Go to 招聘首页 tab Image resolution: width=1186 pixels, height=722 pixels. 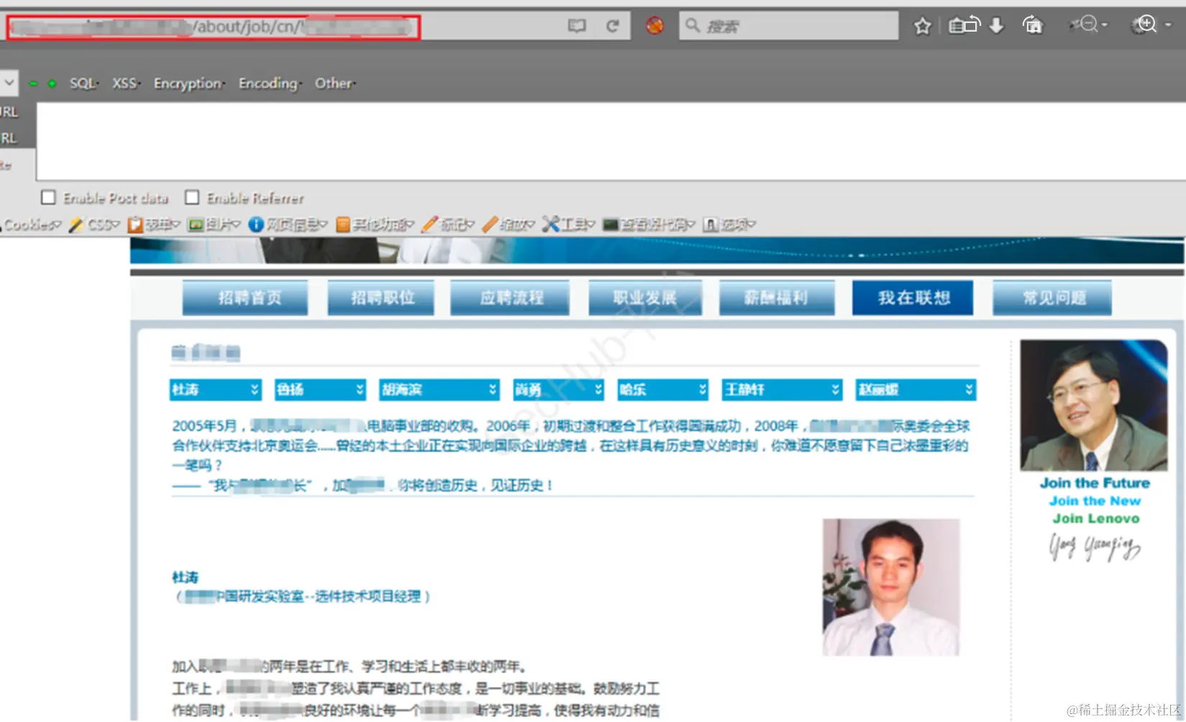(245, 298)
